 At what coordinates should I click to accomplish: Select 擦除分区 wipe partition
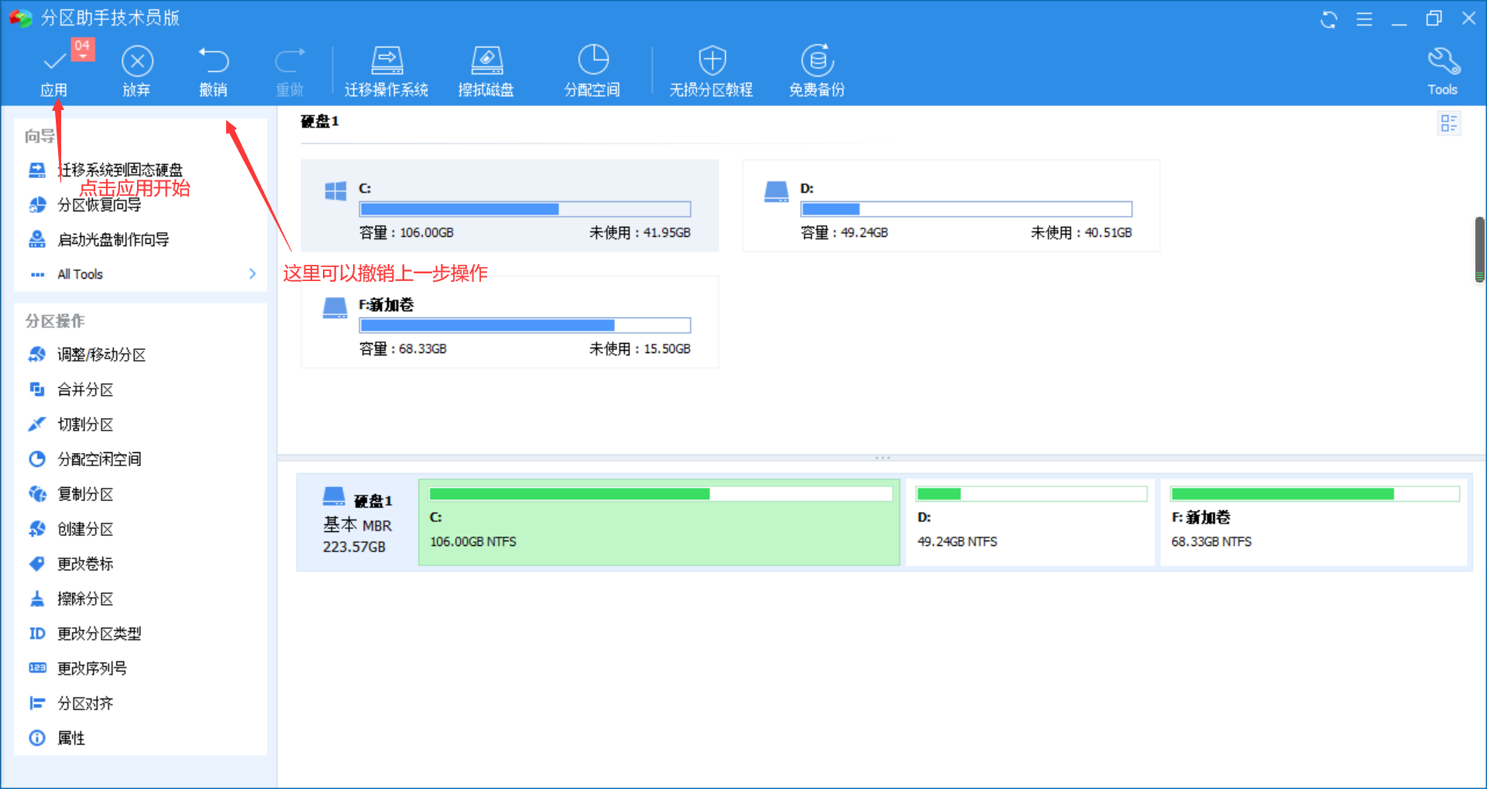[85, 599]
